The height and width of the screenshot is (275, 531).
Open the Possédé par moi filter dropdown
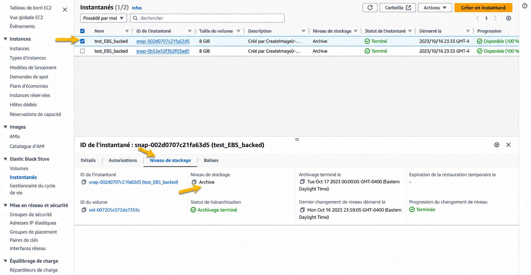click(x=103, y=18)
